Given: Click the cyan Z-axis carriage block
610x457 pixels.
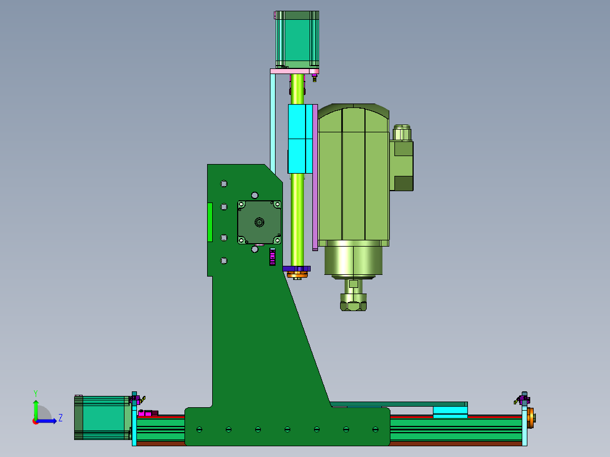Looking at the screenshot, I should point(300,139).
